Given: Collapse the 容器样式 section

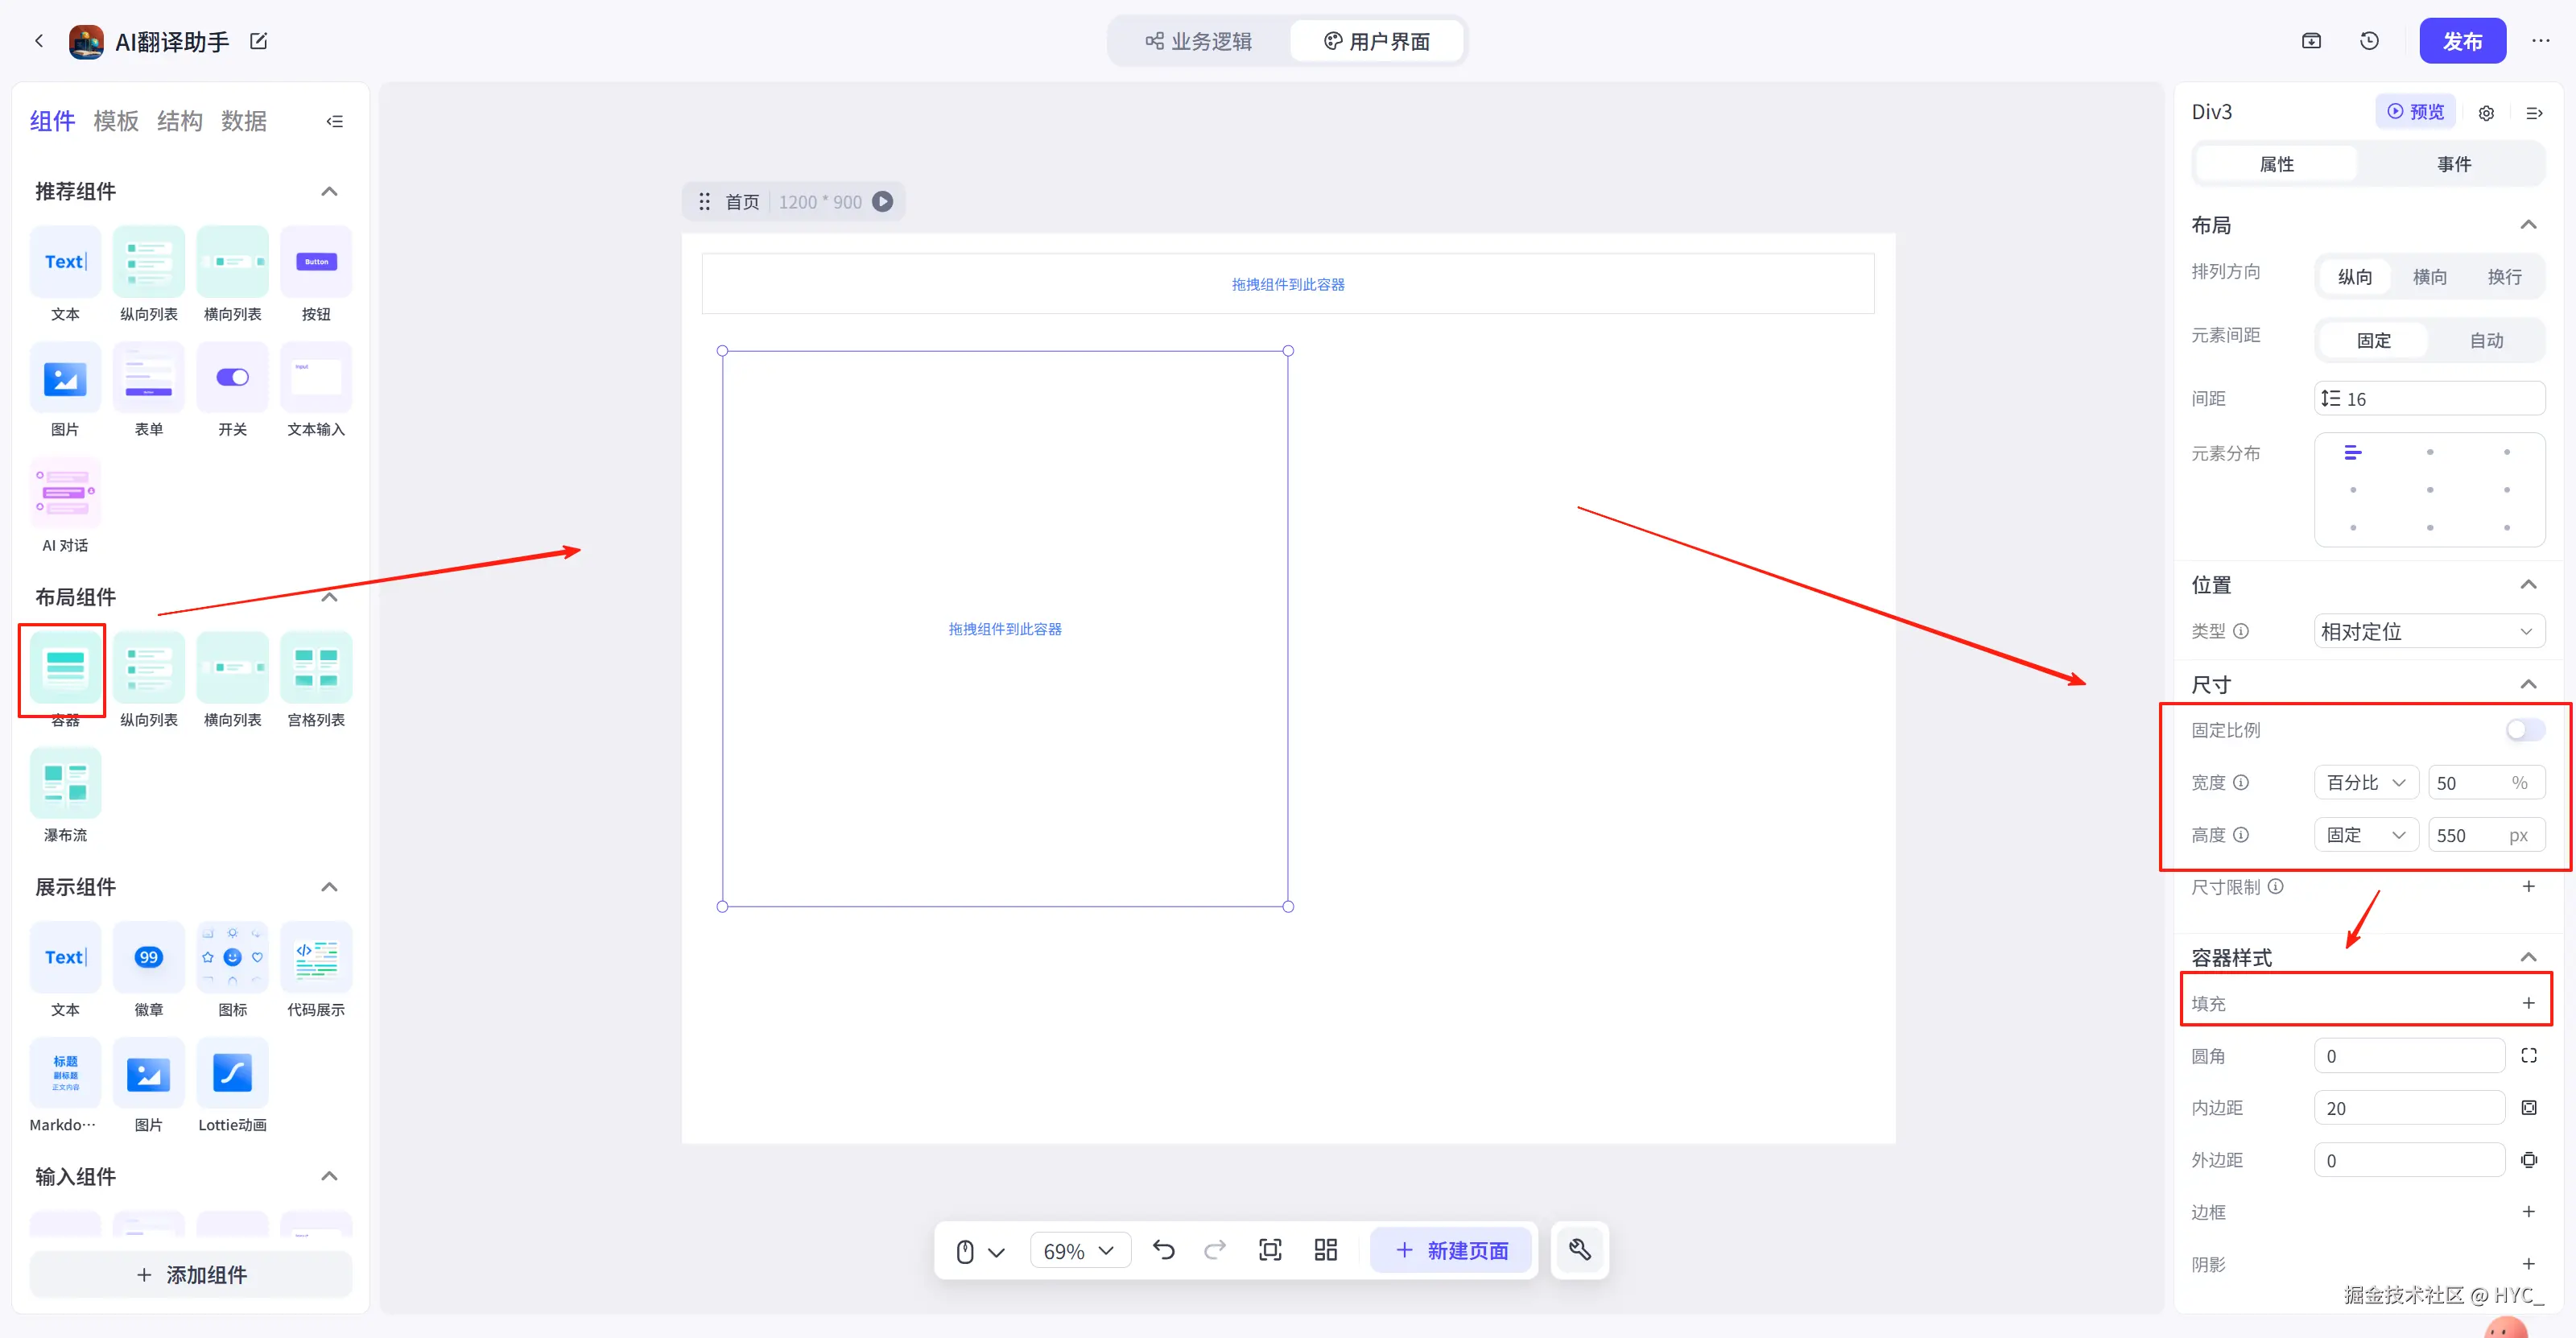Looking at the screenshot, I should click(x=2528, y=957).
